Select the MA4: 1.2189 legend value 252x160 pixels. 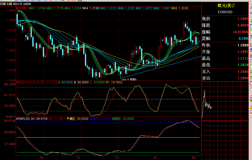(x=91, y=8)
